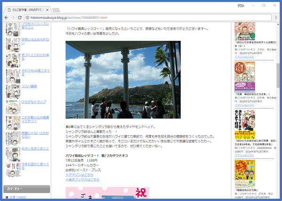The width and height of the screenshot is (282, 201).
Task: Open アマゾンはこちら link under 毎日がおひとりさま
Action: coord(244,105)
